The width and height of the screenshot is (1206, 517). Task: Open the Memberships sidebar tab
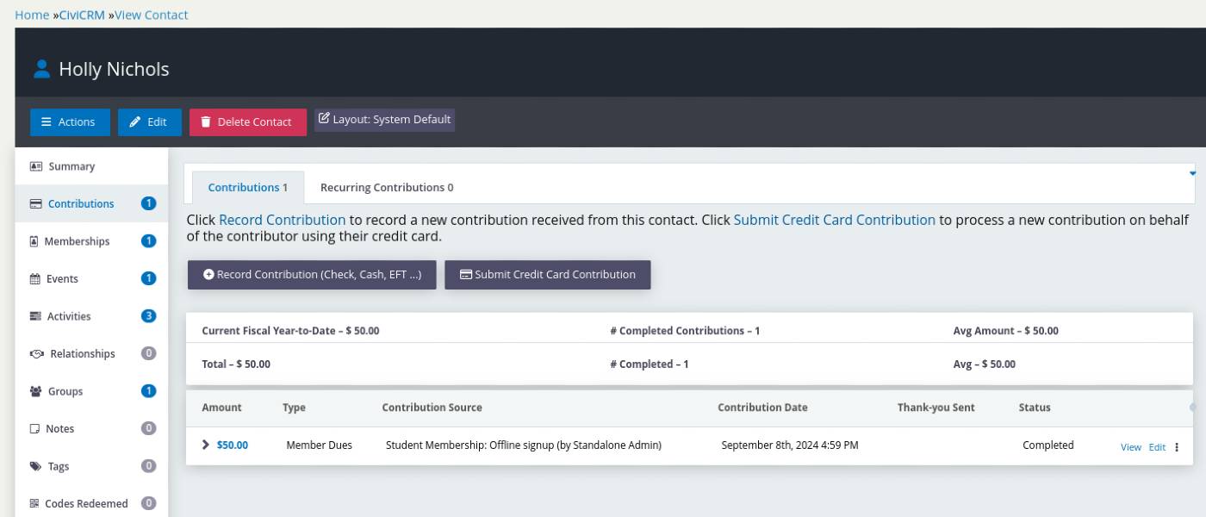click(91, 241)
